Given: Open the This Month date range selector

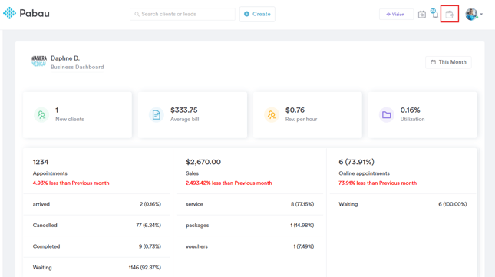Looking at the screenshot, I should point(448,62).
